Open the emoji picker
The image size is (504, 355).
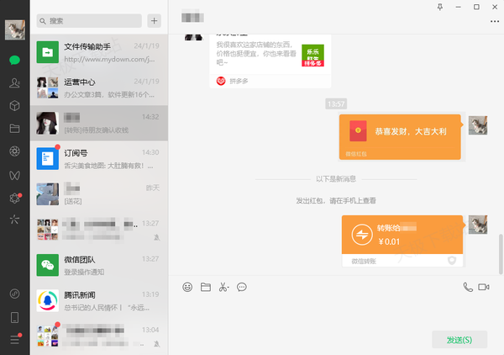[x=187, y=287]
